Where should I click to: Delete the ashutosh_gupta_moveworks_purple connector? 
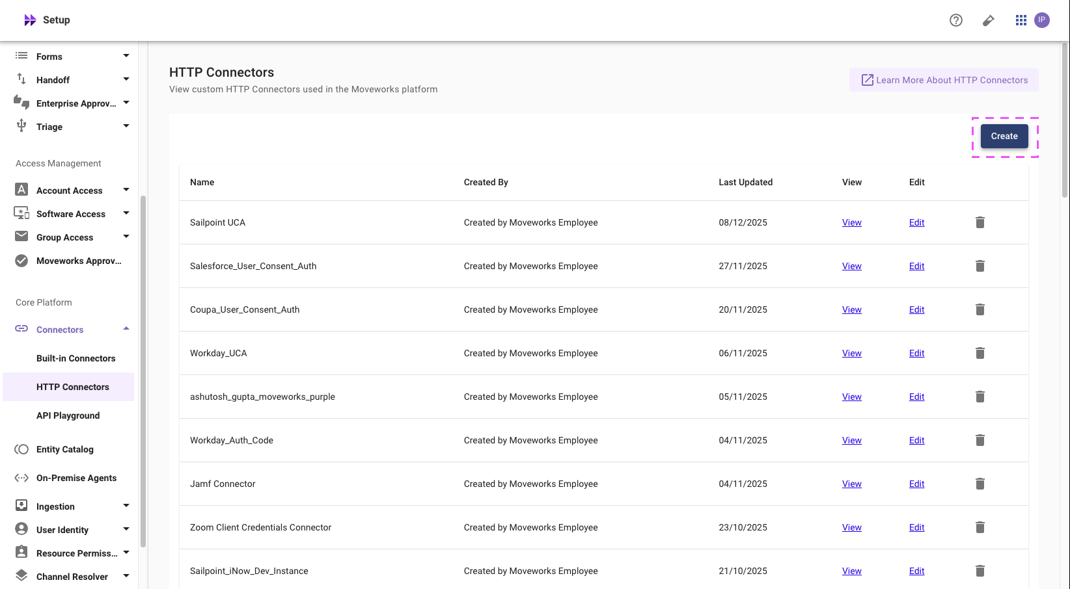(x=980, y=397)
